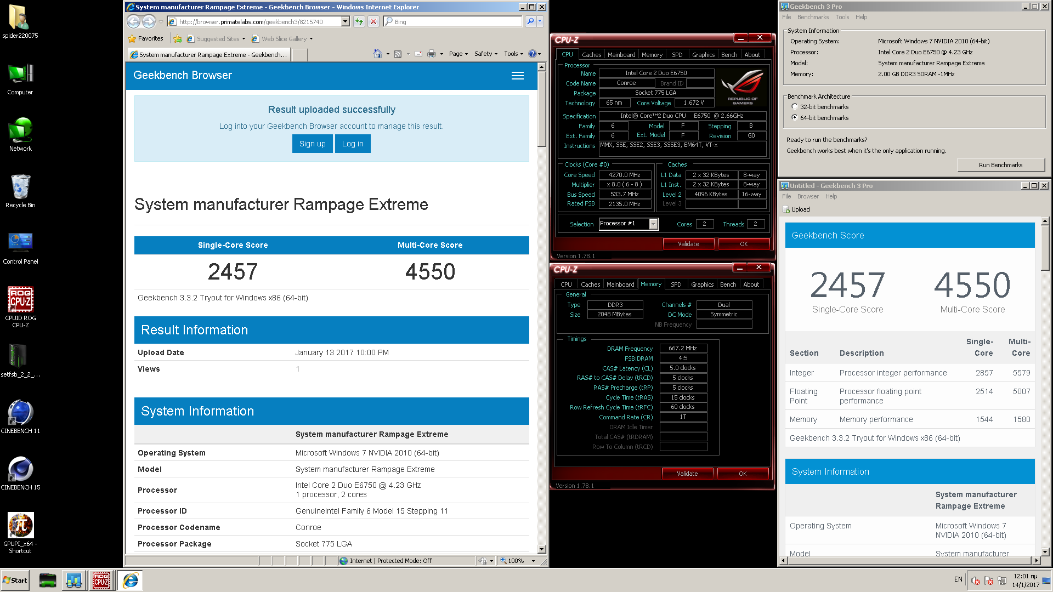1053x592 pixels.
Task: Click the system tray clock
Action: [x=1025, y=580]
